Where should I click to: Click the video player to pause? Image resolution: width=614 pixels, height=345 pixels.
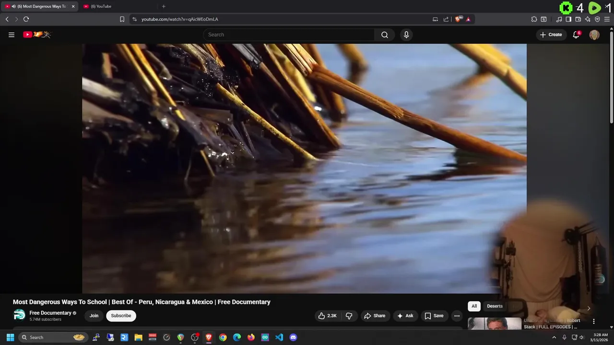click(304, 168)
